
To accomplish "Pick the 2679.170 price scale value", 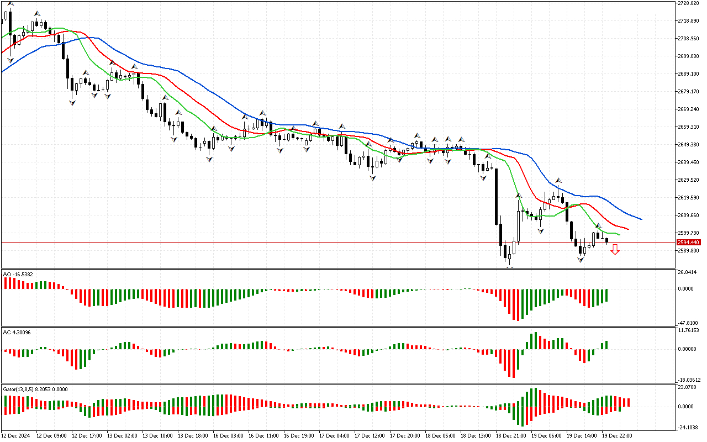I will click(689, 92).
